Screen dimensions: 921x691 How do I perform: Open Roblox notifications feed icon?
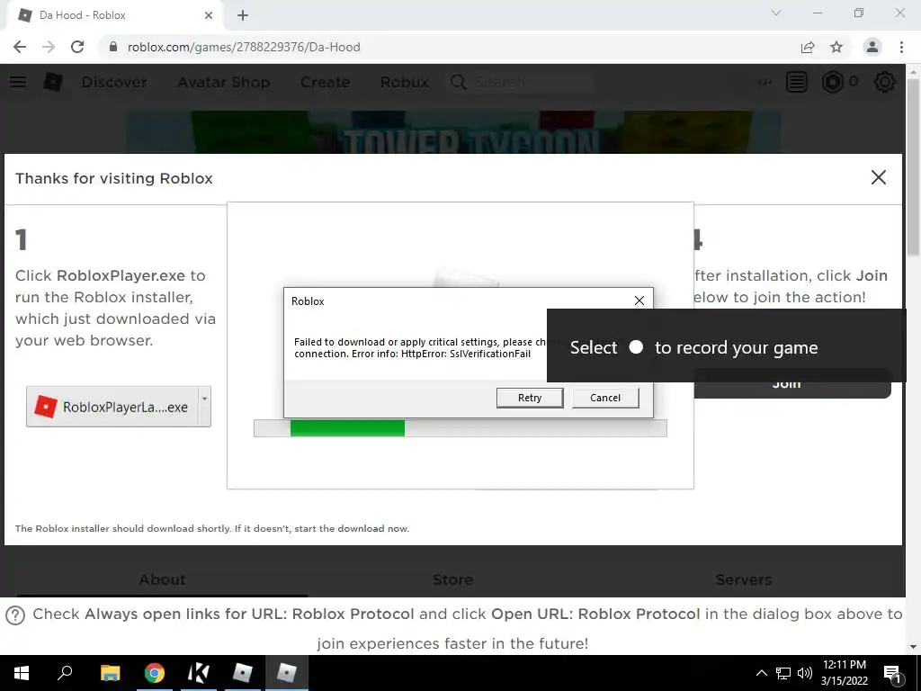pyautogui.click(x=797, y=82)
